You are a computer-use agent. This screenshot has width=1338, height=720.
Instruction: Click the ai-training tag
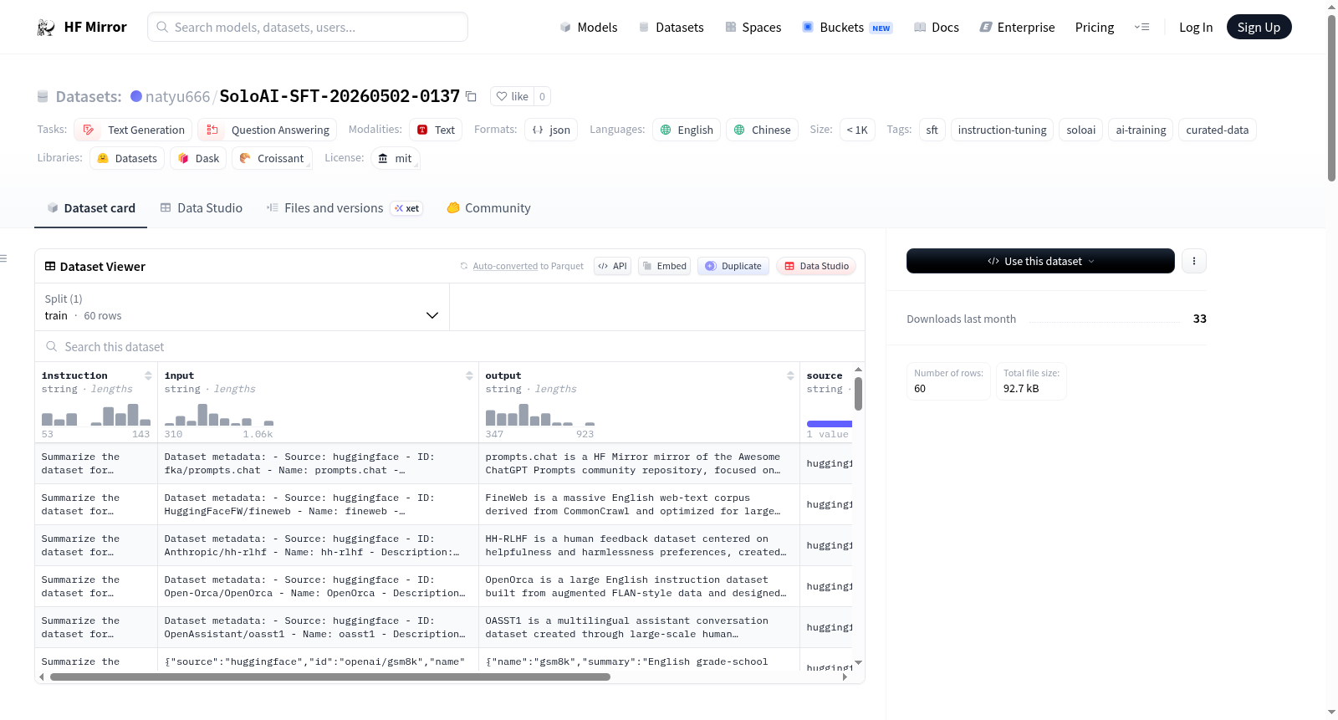1141,130
